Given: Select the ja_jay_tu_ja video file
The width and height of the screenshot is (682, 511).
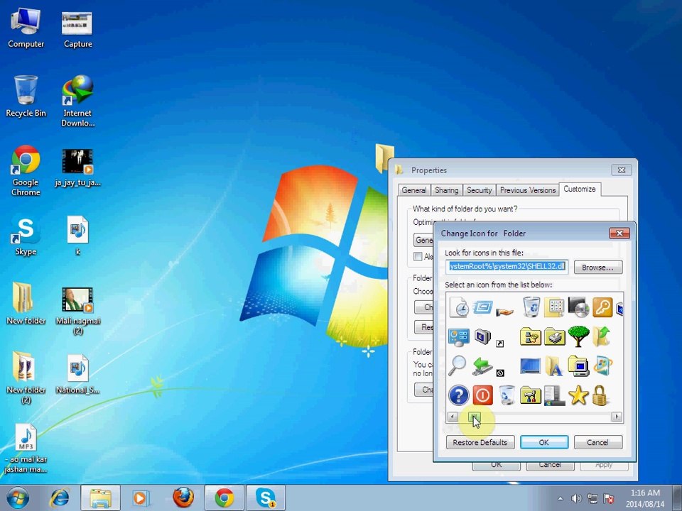Looking at the screenshot, I should 77,167.
